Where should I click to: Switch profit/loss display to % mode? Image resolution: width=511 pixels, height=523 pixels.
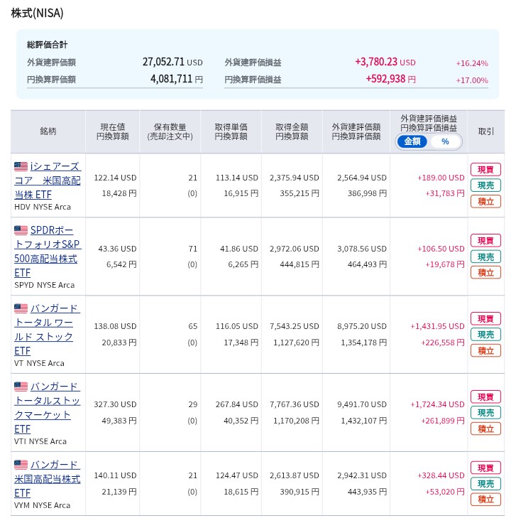pyautogui.click(x=445, y=141)
